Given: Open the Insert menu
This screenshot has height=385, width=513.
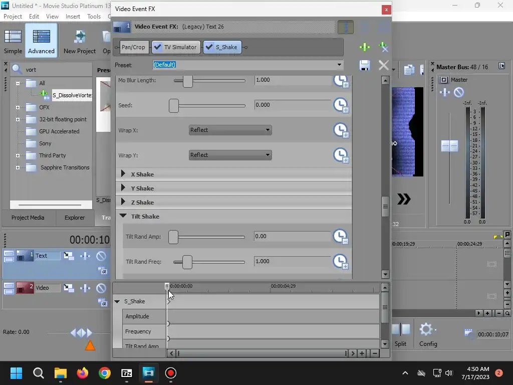Looking at the screenshot, I should 73,17.
